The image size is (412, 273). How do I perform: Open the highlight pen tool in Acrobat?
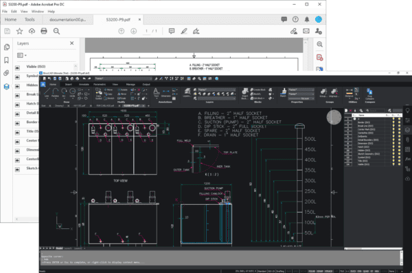pos(184,31)
